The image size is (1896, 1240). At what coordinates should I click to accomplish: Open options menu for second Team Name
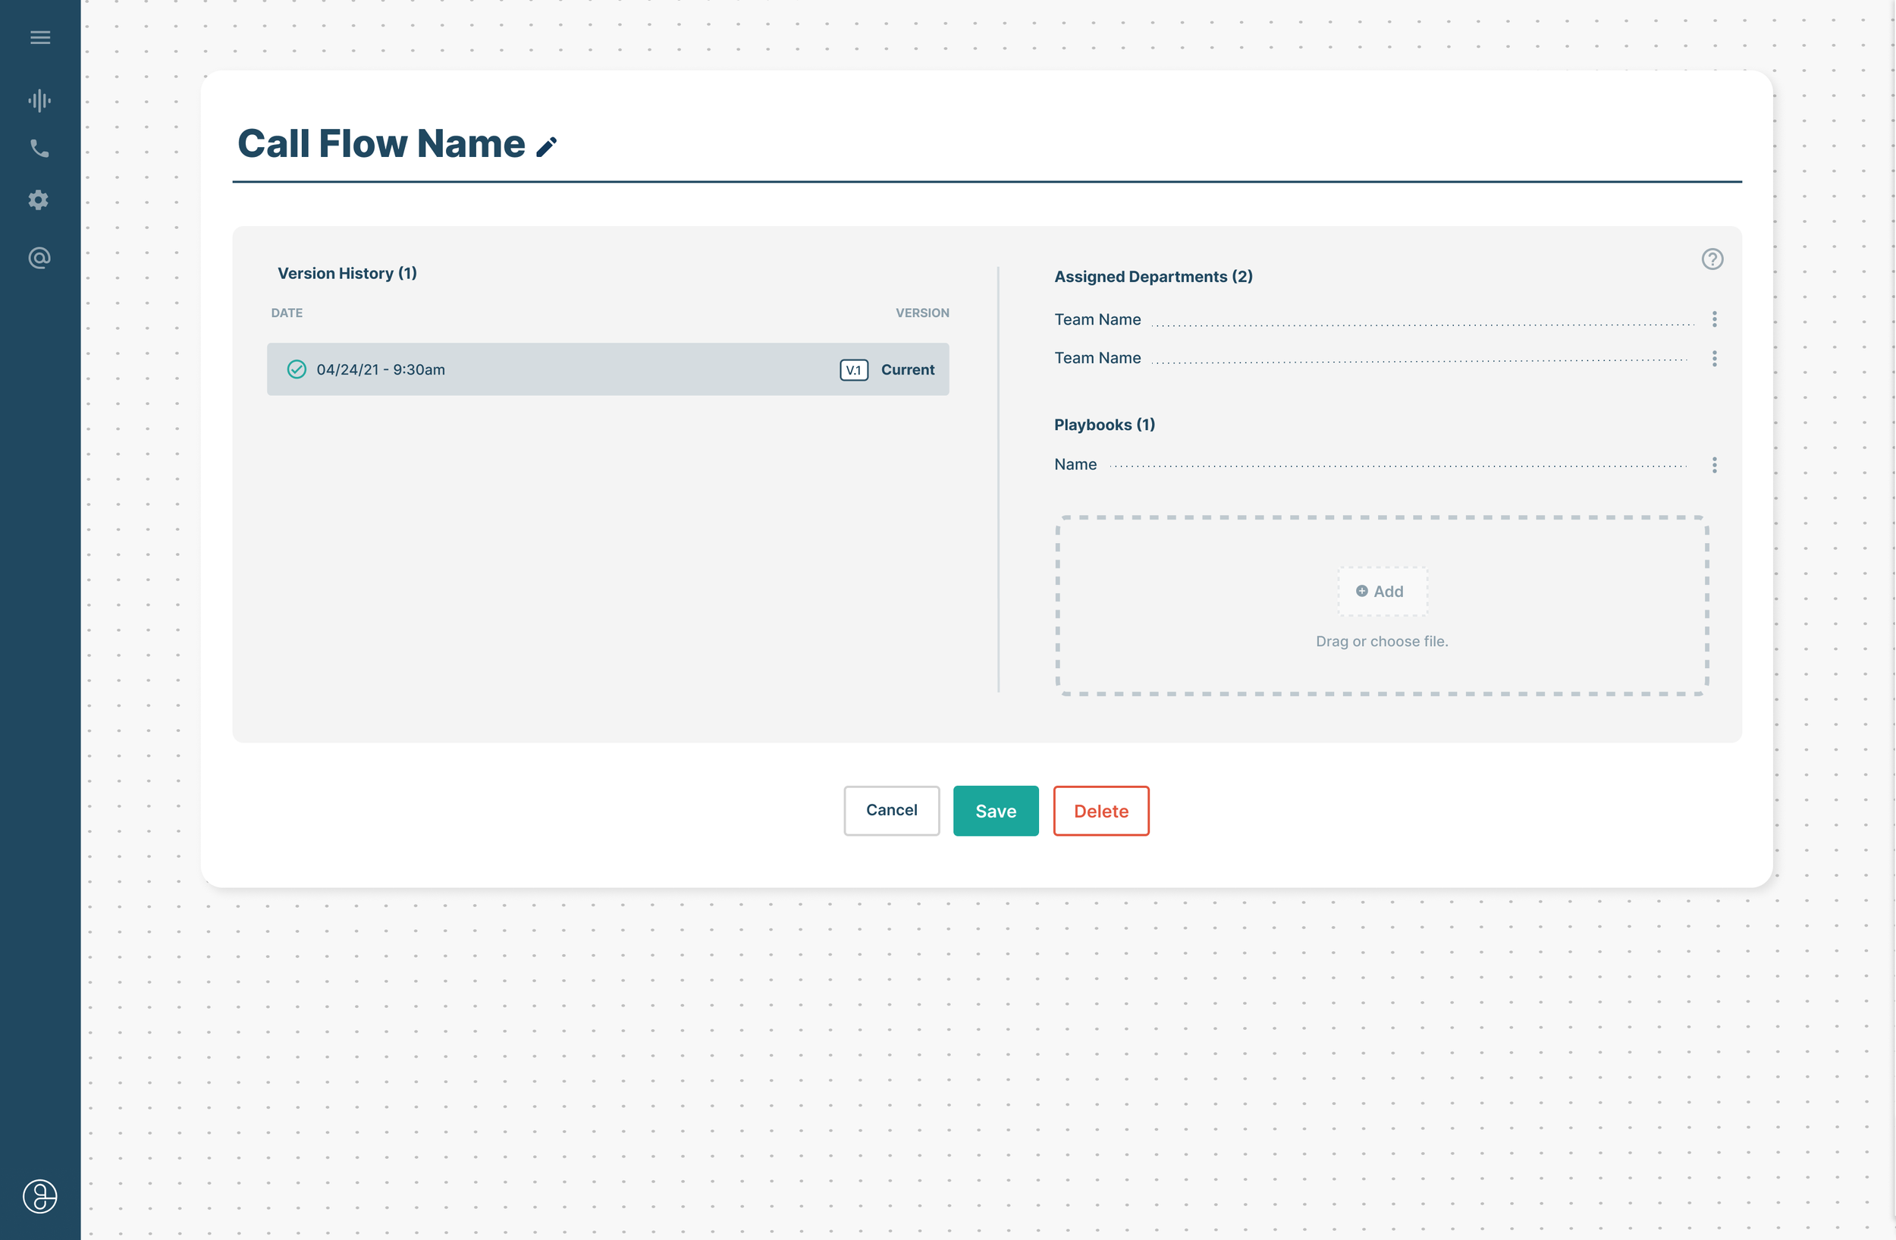(1715, 359)
